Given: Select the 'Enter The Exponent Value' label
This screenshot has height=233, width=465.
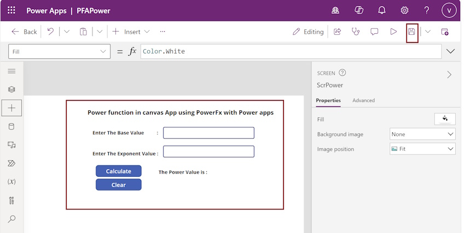Looking at the screenshot, I should tap(125, 154).
